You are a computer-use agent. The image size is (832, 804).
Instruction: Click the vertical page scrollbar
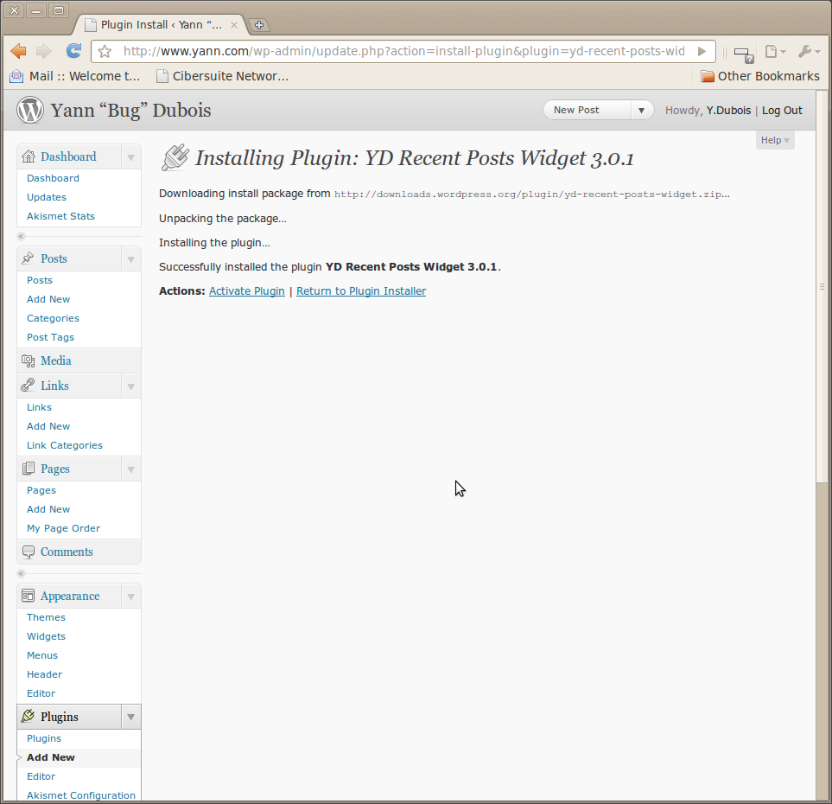(x=822, y=287)
